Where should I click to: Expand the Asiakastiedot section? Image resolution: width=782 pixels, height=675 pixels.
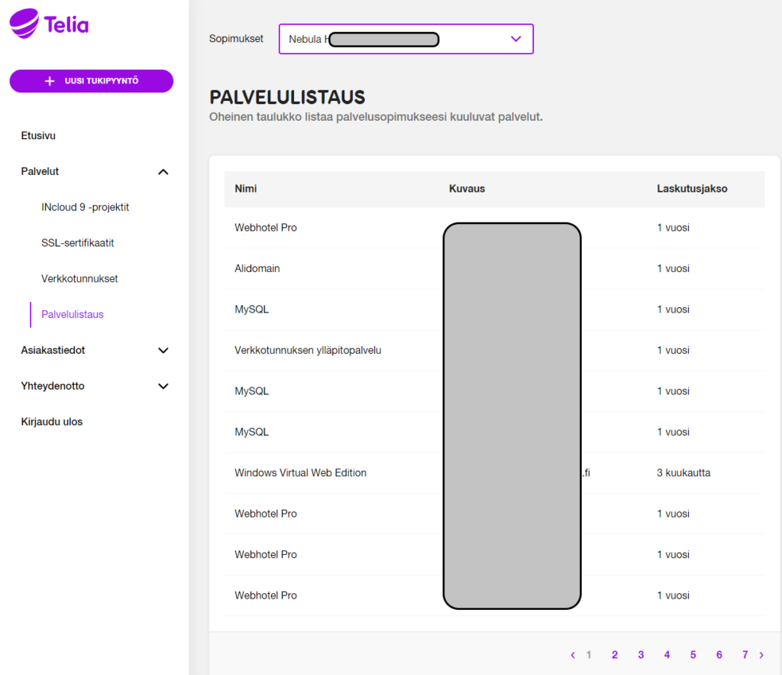pyautogui.click(x=163, y=350)
